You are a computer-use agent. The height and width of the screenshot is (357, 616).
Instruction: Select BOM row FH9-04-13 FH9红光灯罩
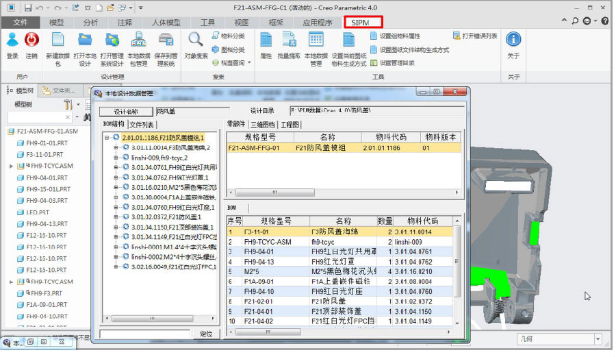[x=339, y=262]
